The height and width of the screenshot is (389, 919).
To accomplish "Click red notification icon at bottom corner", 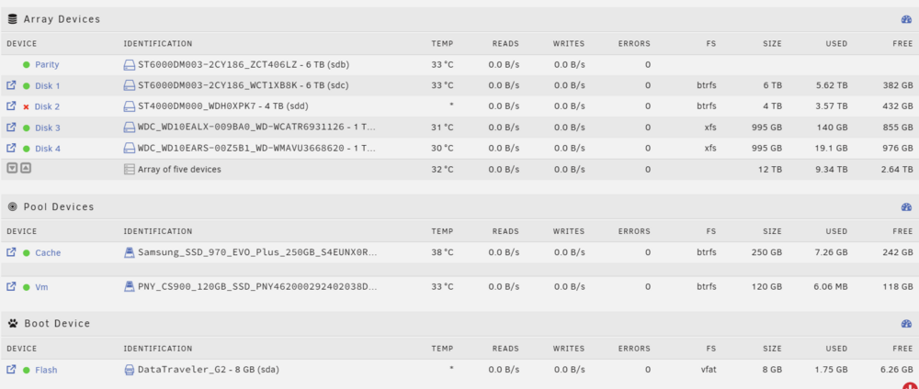I will 909,385.
